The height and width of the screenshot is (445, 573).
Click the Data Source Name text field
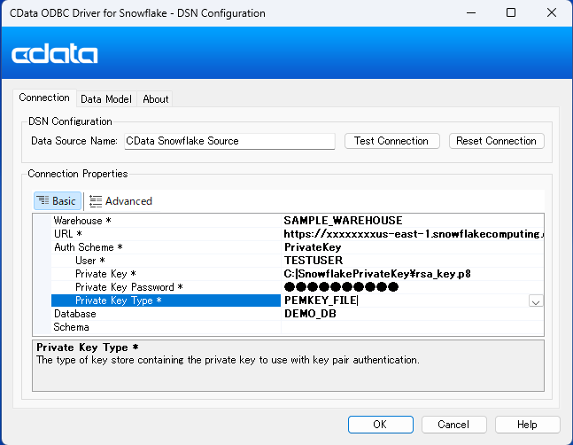pyautogui.click(x=228, y=141)
